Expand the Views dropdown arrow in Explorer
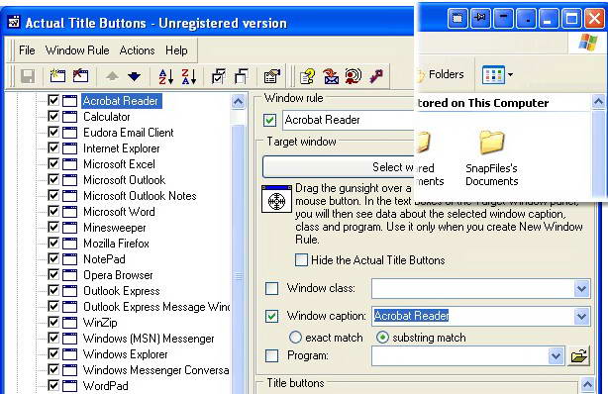Screen dimensions: 608x394 pyautogui.click(x=510, y=74)
